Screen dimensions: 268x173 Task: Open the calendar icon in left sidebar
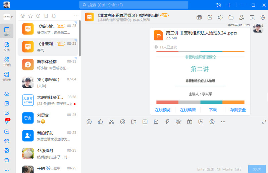[x=7, y=103]
